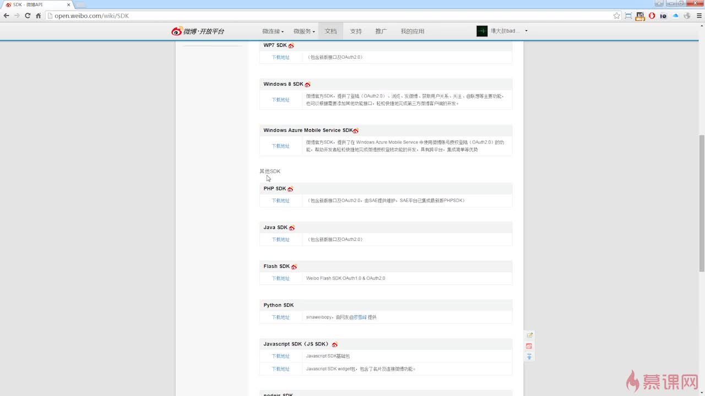The height and width of the screenshot is (396, 705).
Task: Open the IO extension icon
Action: (x=663, y=16)
